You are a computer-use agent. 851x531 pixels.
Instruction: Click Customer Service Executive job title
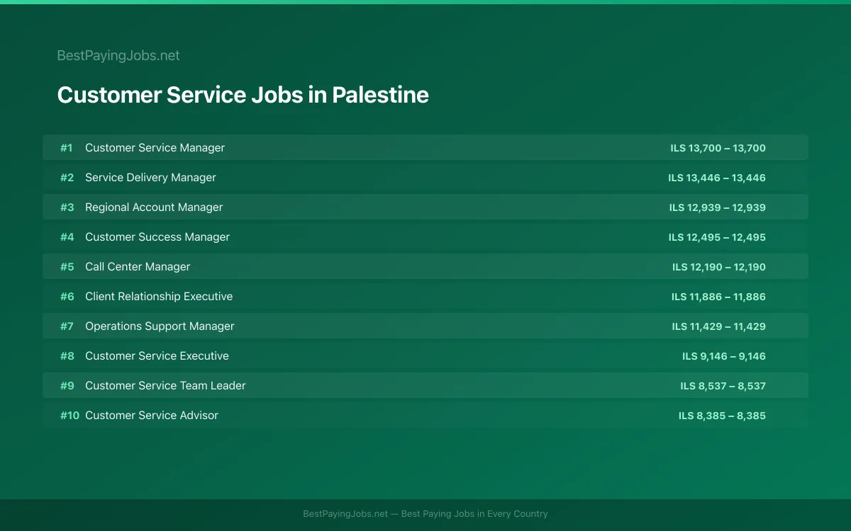tap(157, 356)
